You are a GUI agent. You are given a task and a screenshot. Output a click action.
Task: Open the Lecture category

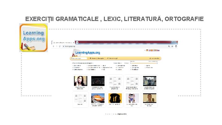pyautogui.click(x=119, y=69)
